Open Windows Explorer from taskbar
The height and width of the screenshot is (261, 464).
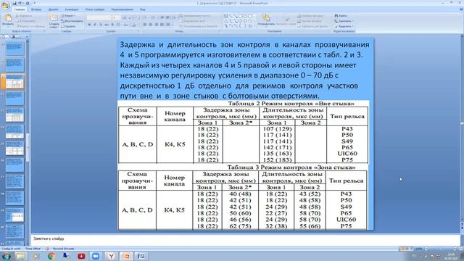(21, 256)
